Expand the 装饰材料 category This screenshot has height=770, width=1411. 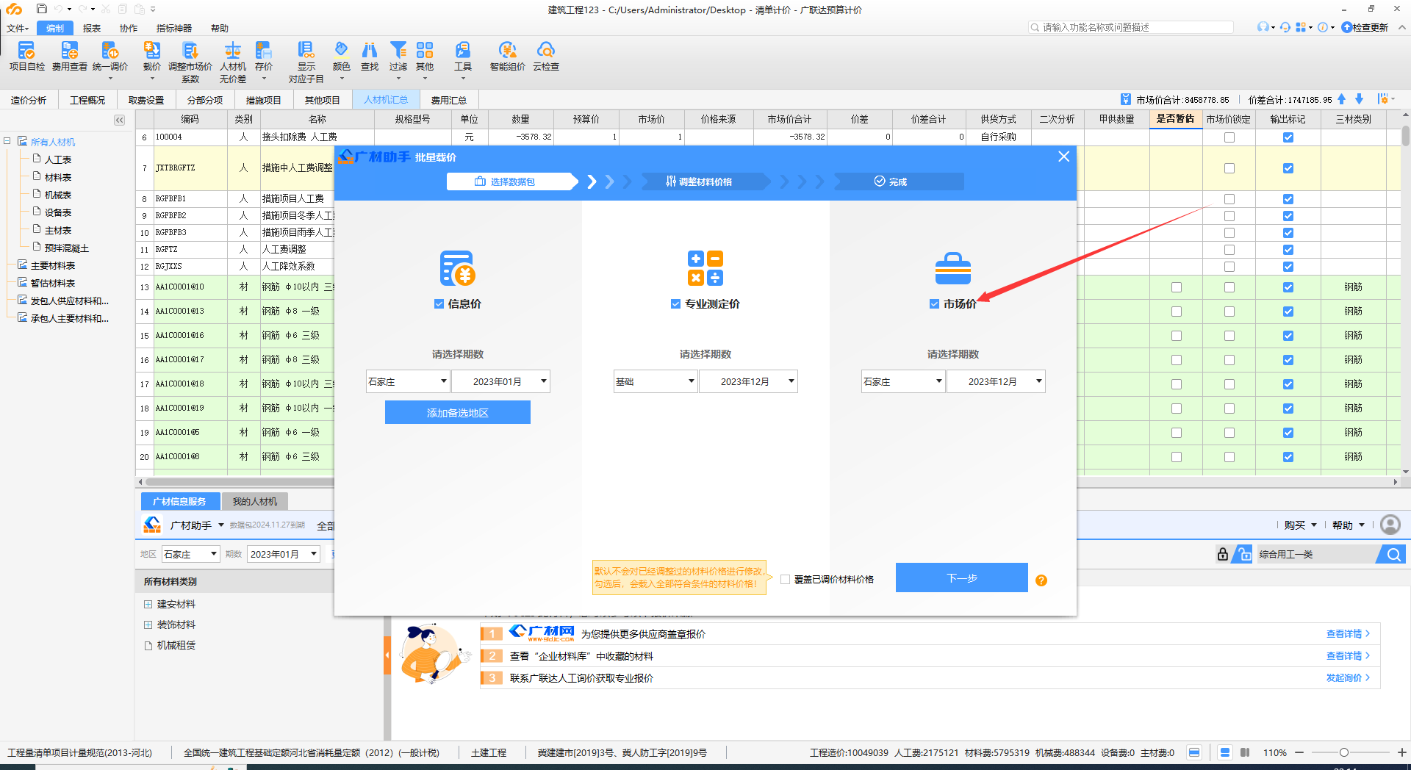pyautogui.click(x=148, y=625)
